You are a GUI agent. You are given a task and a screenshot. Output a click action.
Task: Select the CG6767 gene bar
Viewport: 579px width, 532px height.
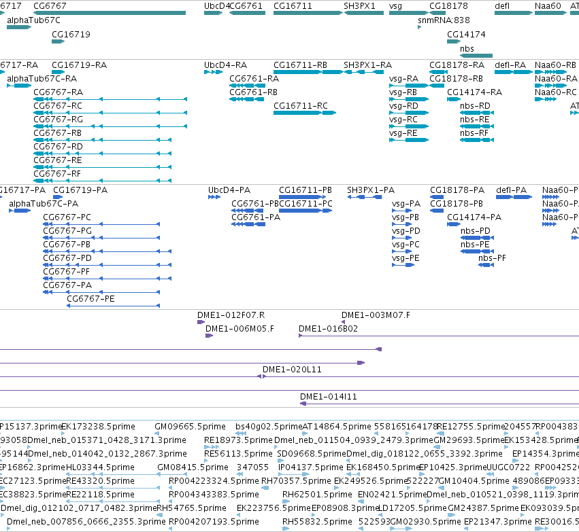[x=110, y=13]
